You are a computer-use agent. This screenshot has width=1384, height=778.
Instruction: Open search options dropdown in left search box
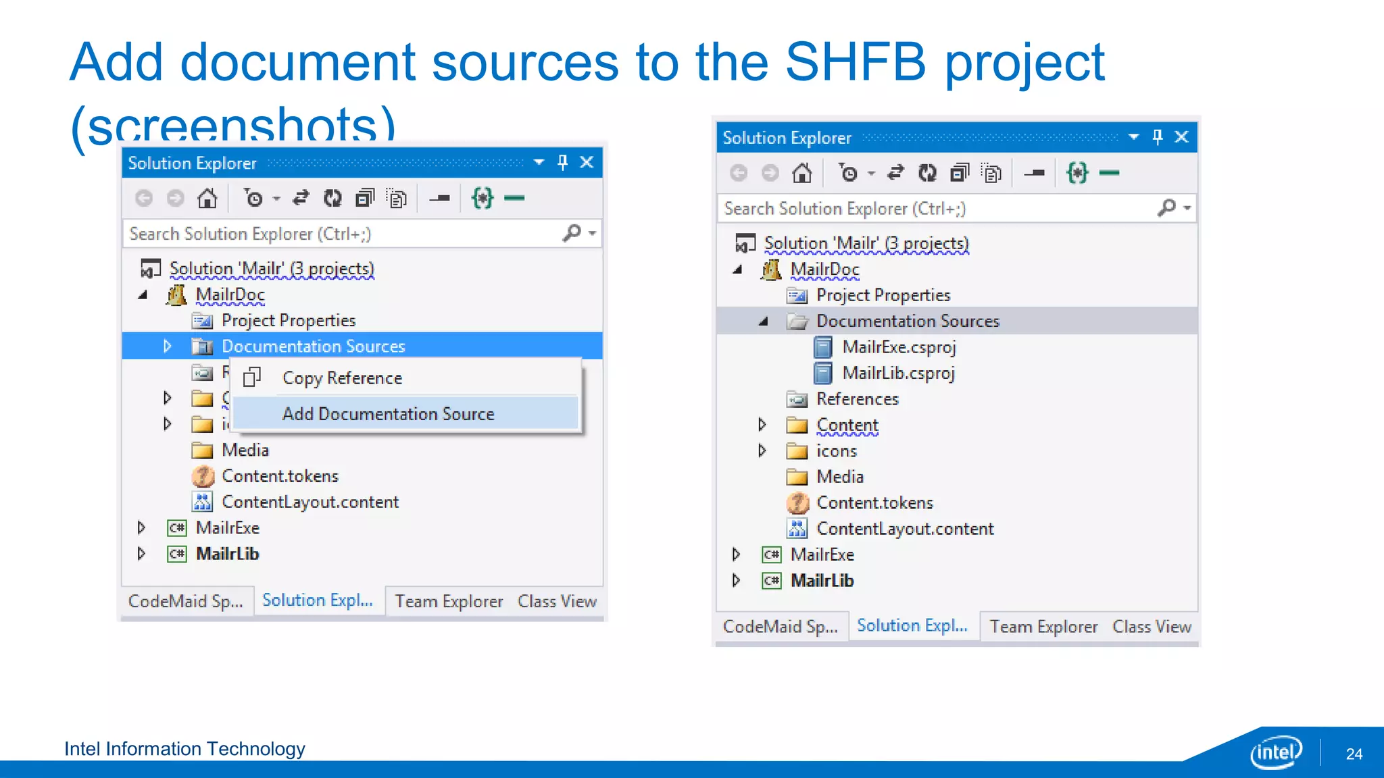click(x=592, y=233)
